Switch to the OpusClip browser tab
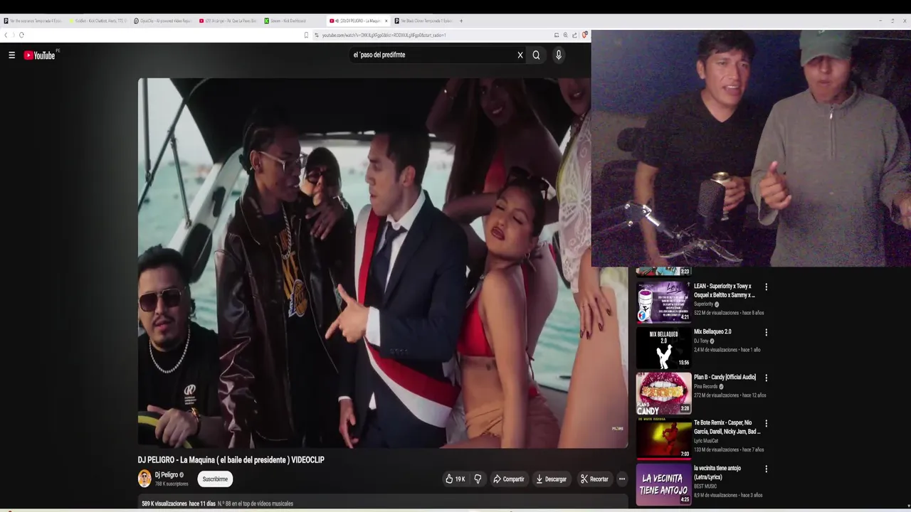Screen dimensions: 911x512 pos(163,21)
